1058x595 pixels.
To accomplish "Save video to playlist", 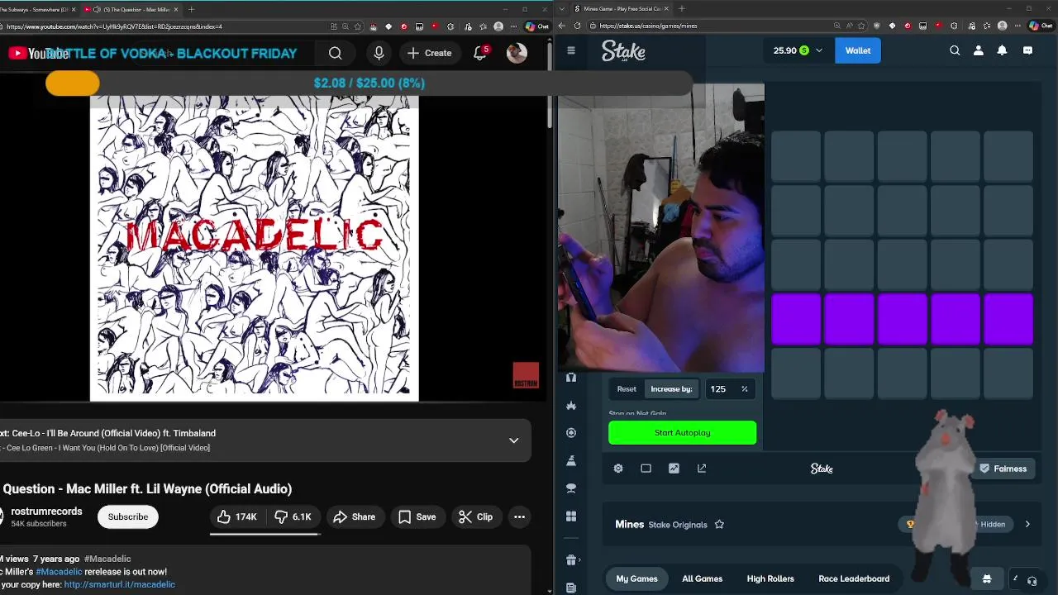I will click(417, 516).
